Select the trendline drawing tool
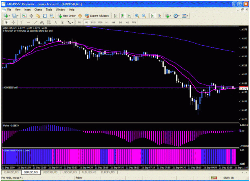 [x=35, y=22]
